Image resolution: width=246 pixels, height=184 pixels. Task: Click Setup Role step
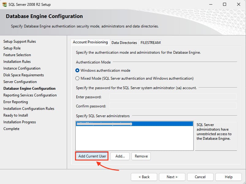click(x=12, y=48)
